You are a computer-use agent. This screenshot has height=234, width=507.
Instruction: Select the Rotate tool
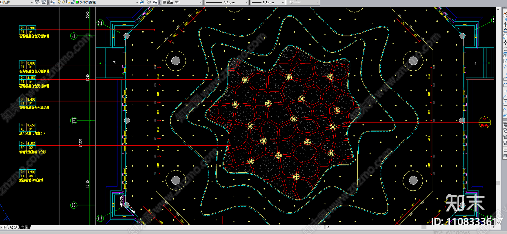505,49
